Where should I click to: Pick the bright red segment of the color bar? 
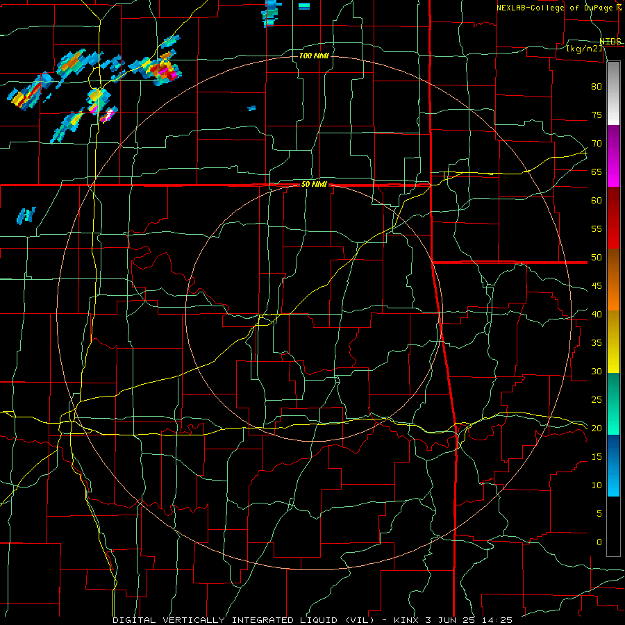click(613, 217)
